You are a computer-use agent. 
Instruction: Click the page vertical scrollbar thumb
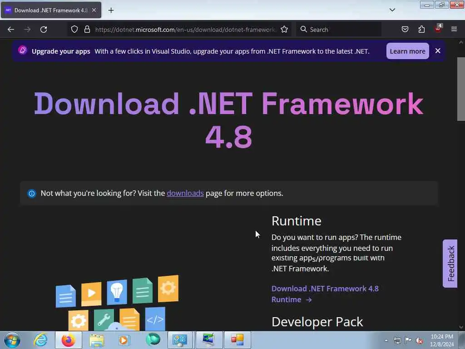(461, 89)
